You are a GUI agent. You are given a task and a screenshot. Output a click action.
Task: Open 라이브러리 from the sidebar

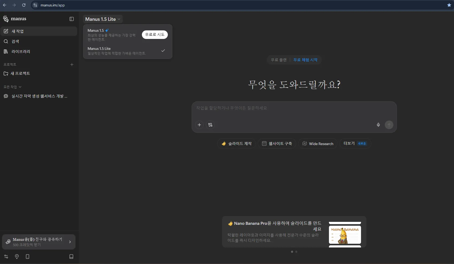click(21, 51)
